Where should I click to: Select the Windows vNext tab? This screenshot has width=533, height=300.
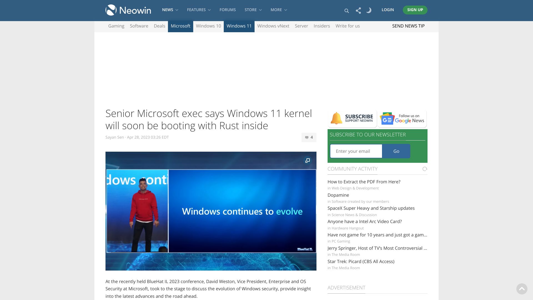point(273,26)
